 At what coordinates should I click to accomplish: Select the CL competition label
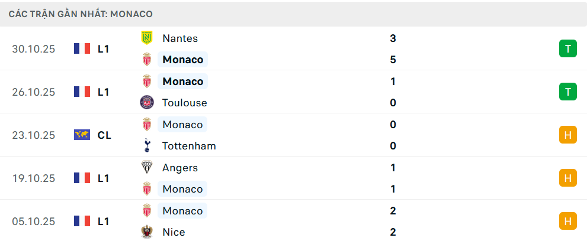tap(104, 135)
